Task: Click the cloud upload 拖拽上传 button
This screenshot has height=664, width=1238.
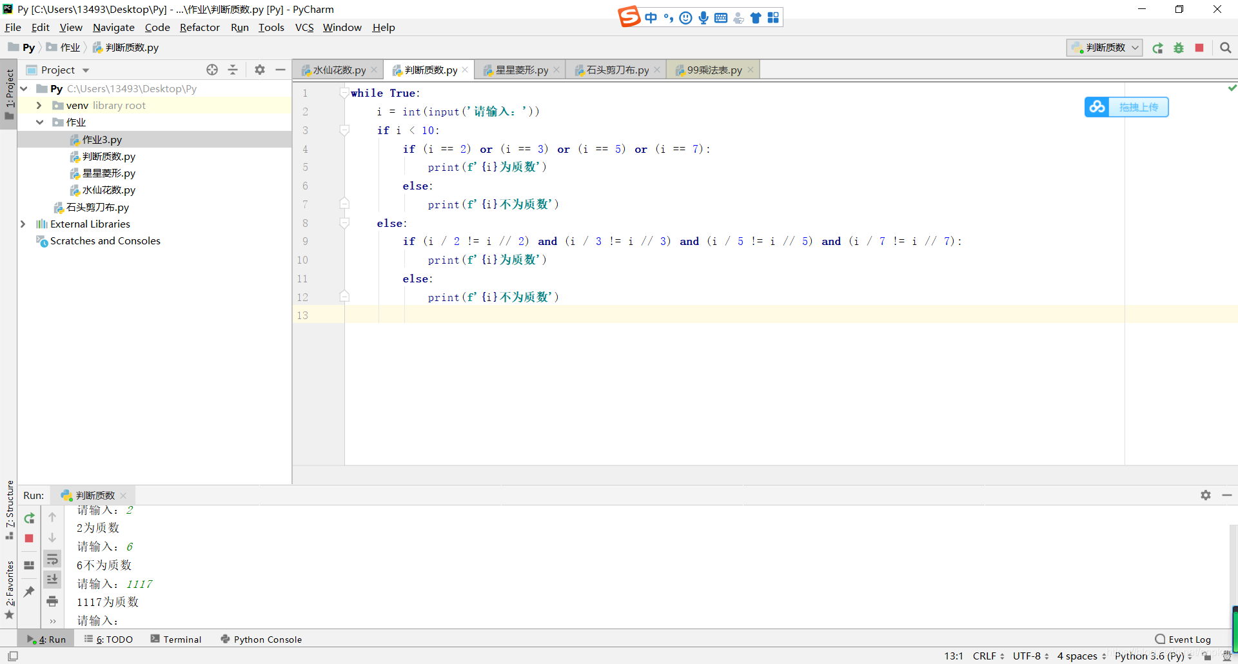Action: (1126, 107)
